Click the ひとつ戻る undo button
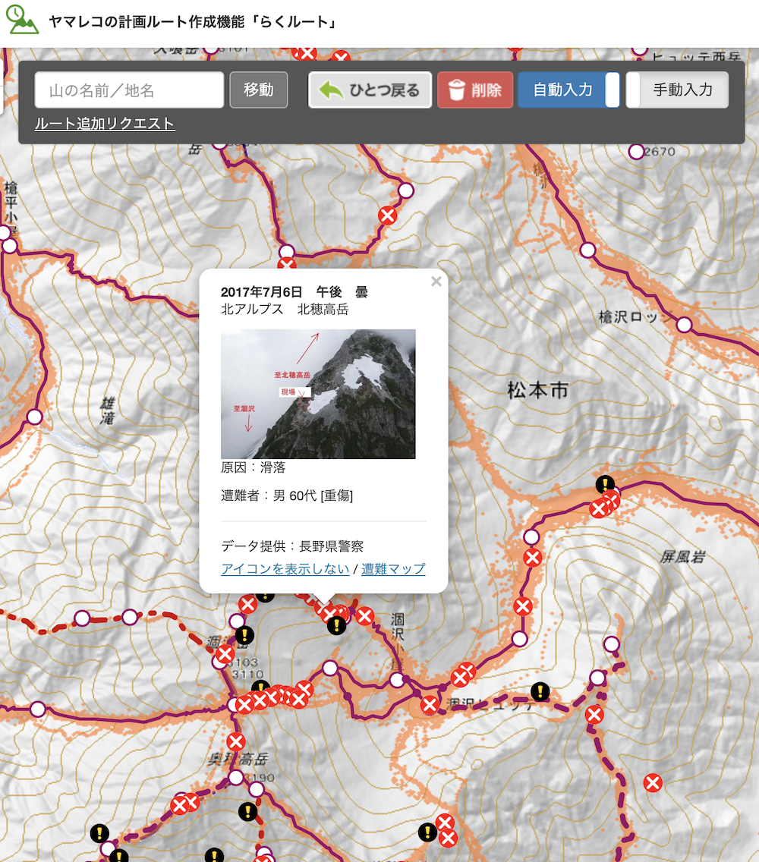759x862 pixels. 370,90
